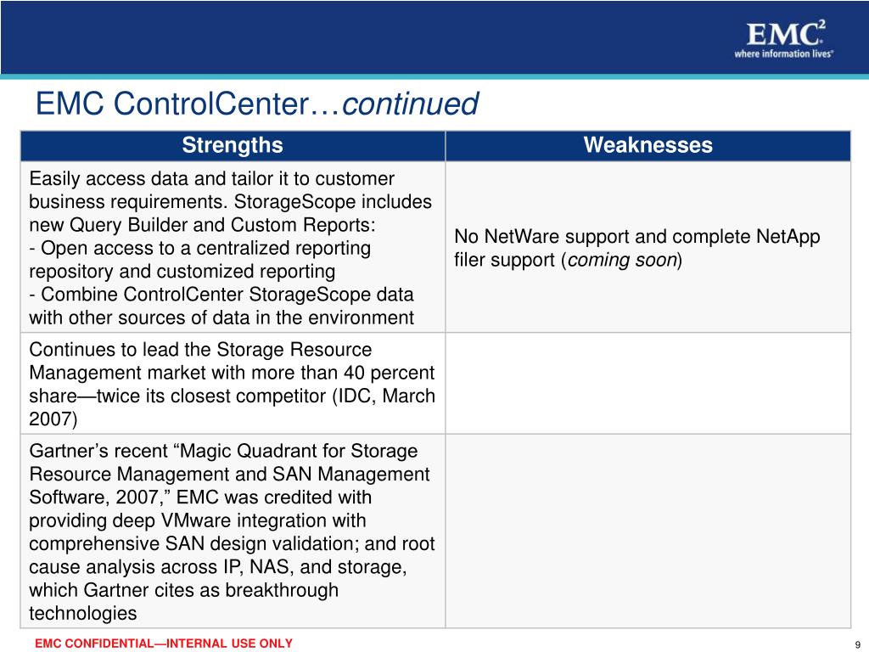Click the empty weaknesses cell beside Gartner row
Viewport: 869px width, 652px height.
pos(648,531)
